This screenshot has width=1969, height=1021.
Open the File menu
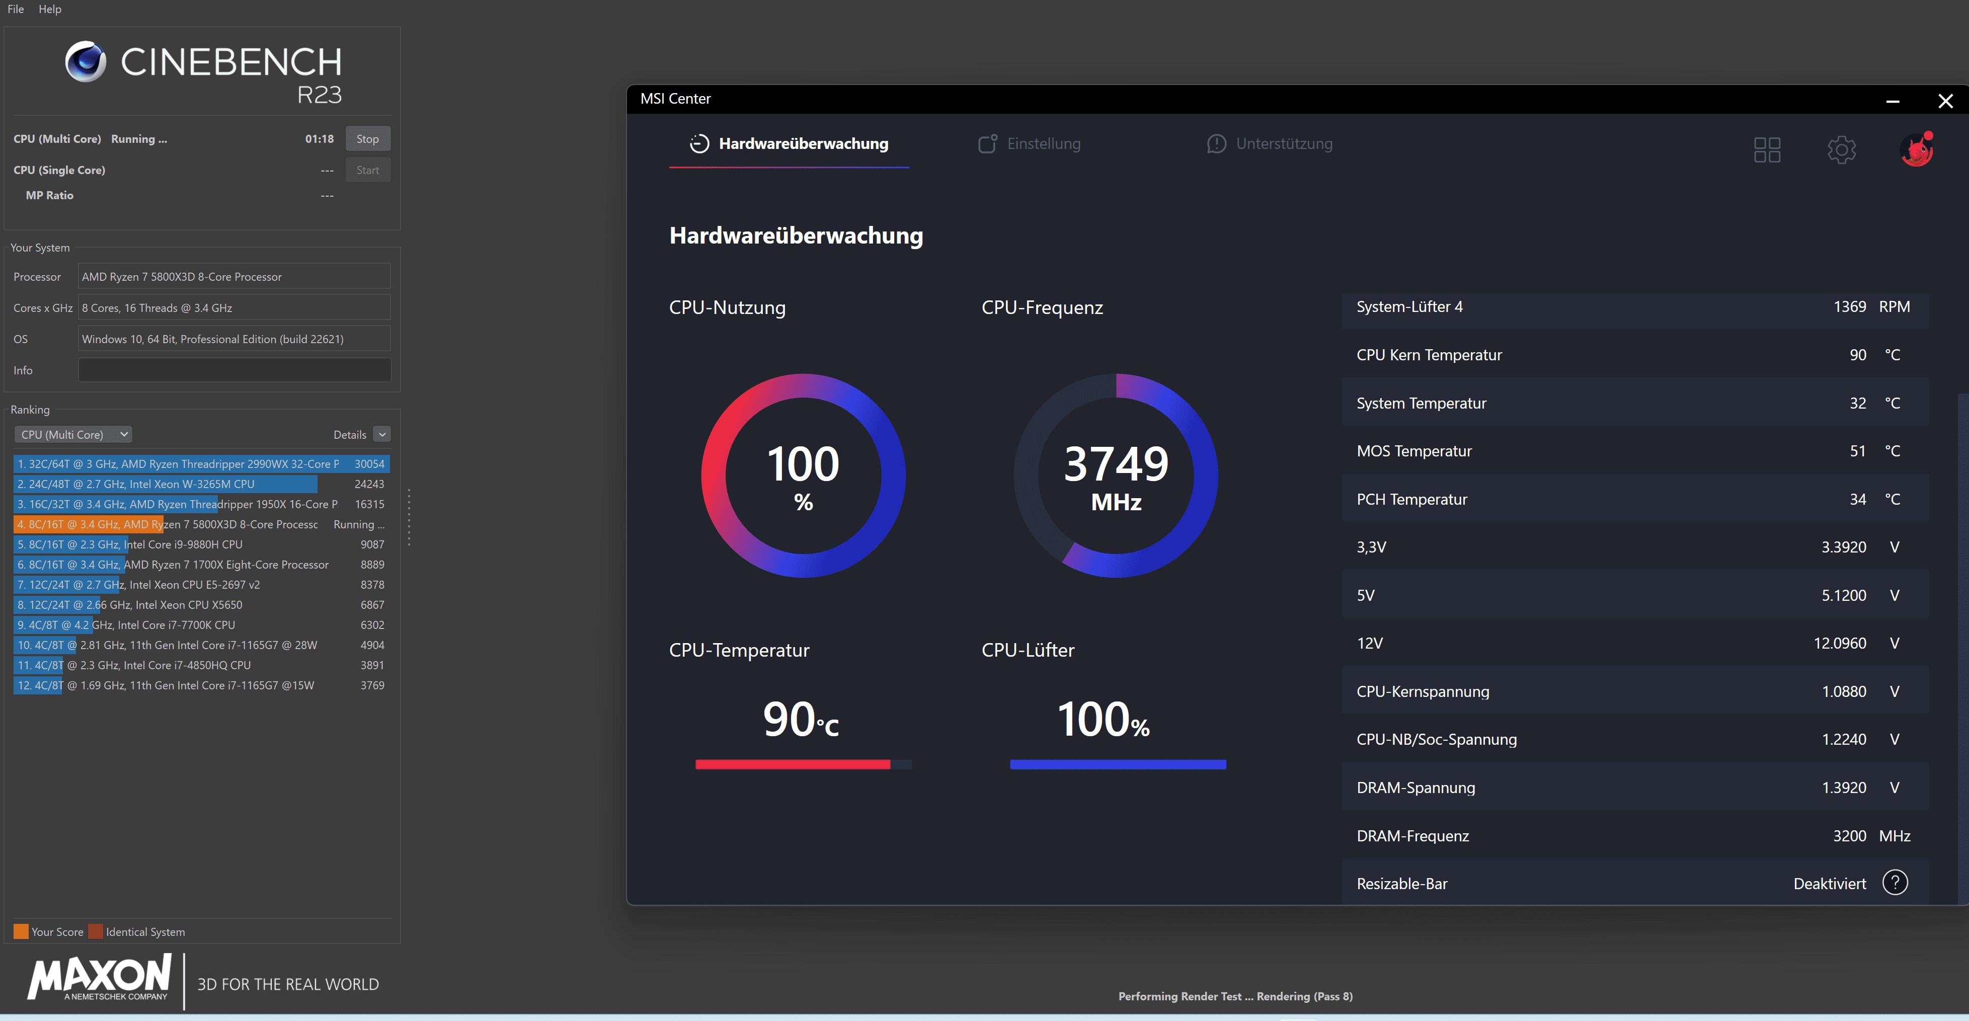click(x=15, y=9)
